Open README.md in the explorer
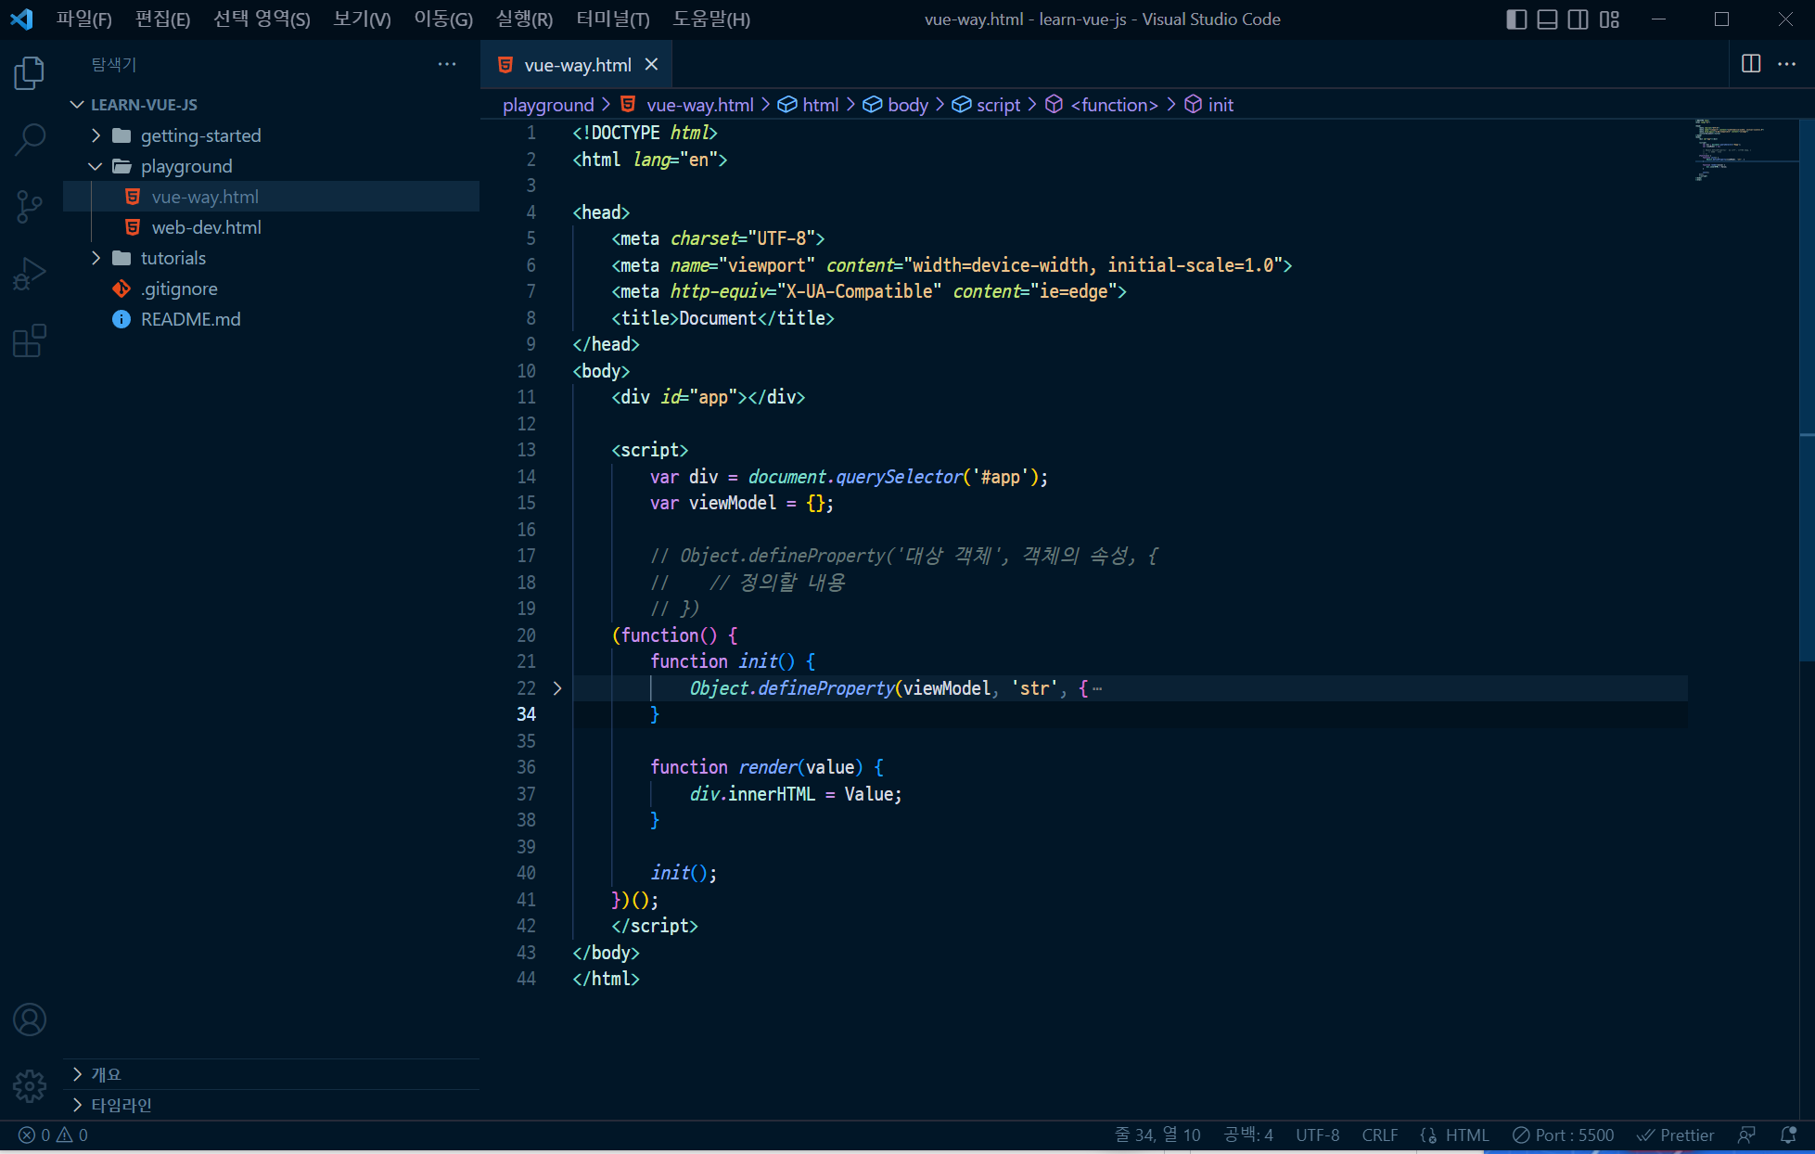1815x1154 pixels. coord(271,319)
